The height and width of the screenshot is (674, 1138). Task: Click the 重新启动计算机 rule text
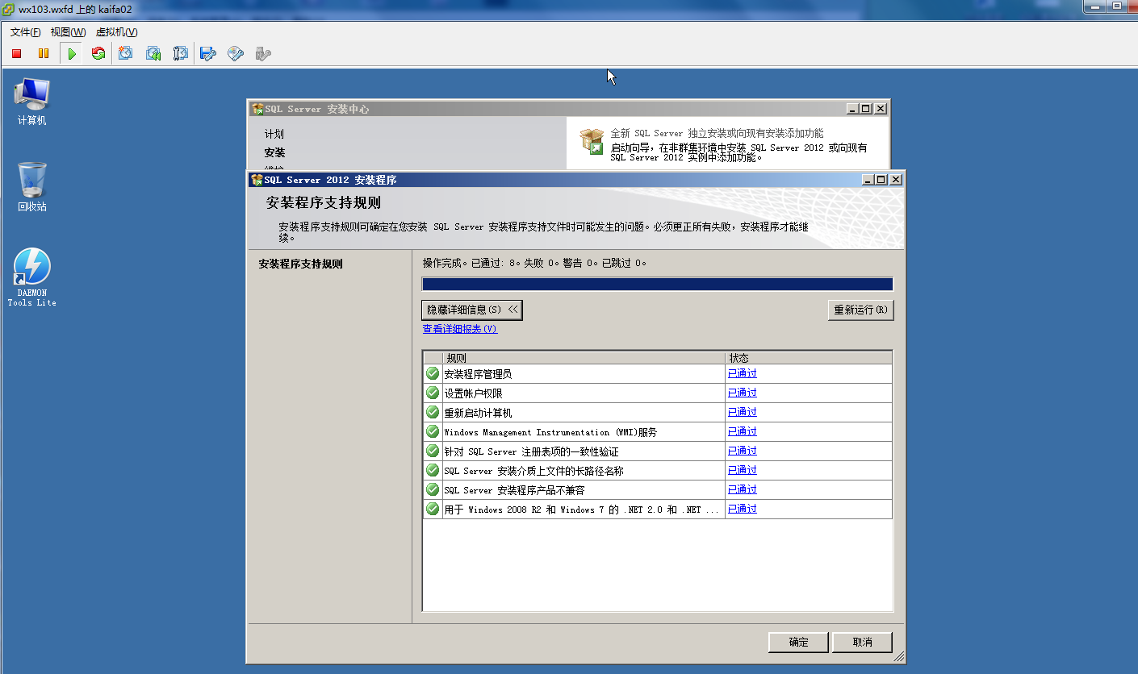[x=478, y=413]
